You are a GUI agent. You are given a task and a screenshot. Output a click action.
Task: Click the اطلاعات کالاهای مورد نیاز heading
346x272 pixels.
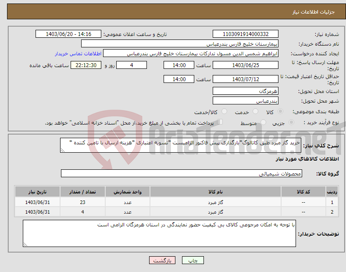click(x=307, y=159)
